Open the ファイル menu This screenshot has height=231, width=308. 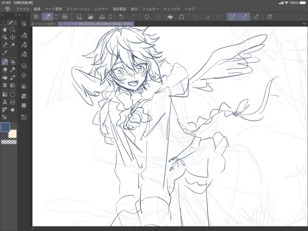click(22, 9)
